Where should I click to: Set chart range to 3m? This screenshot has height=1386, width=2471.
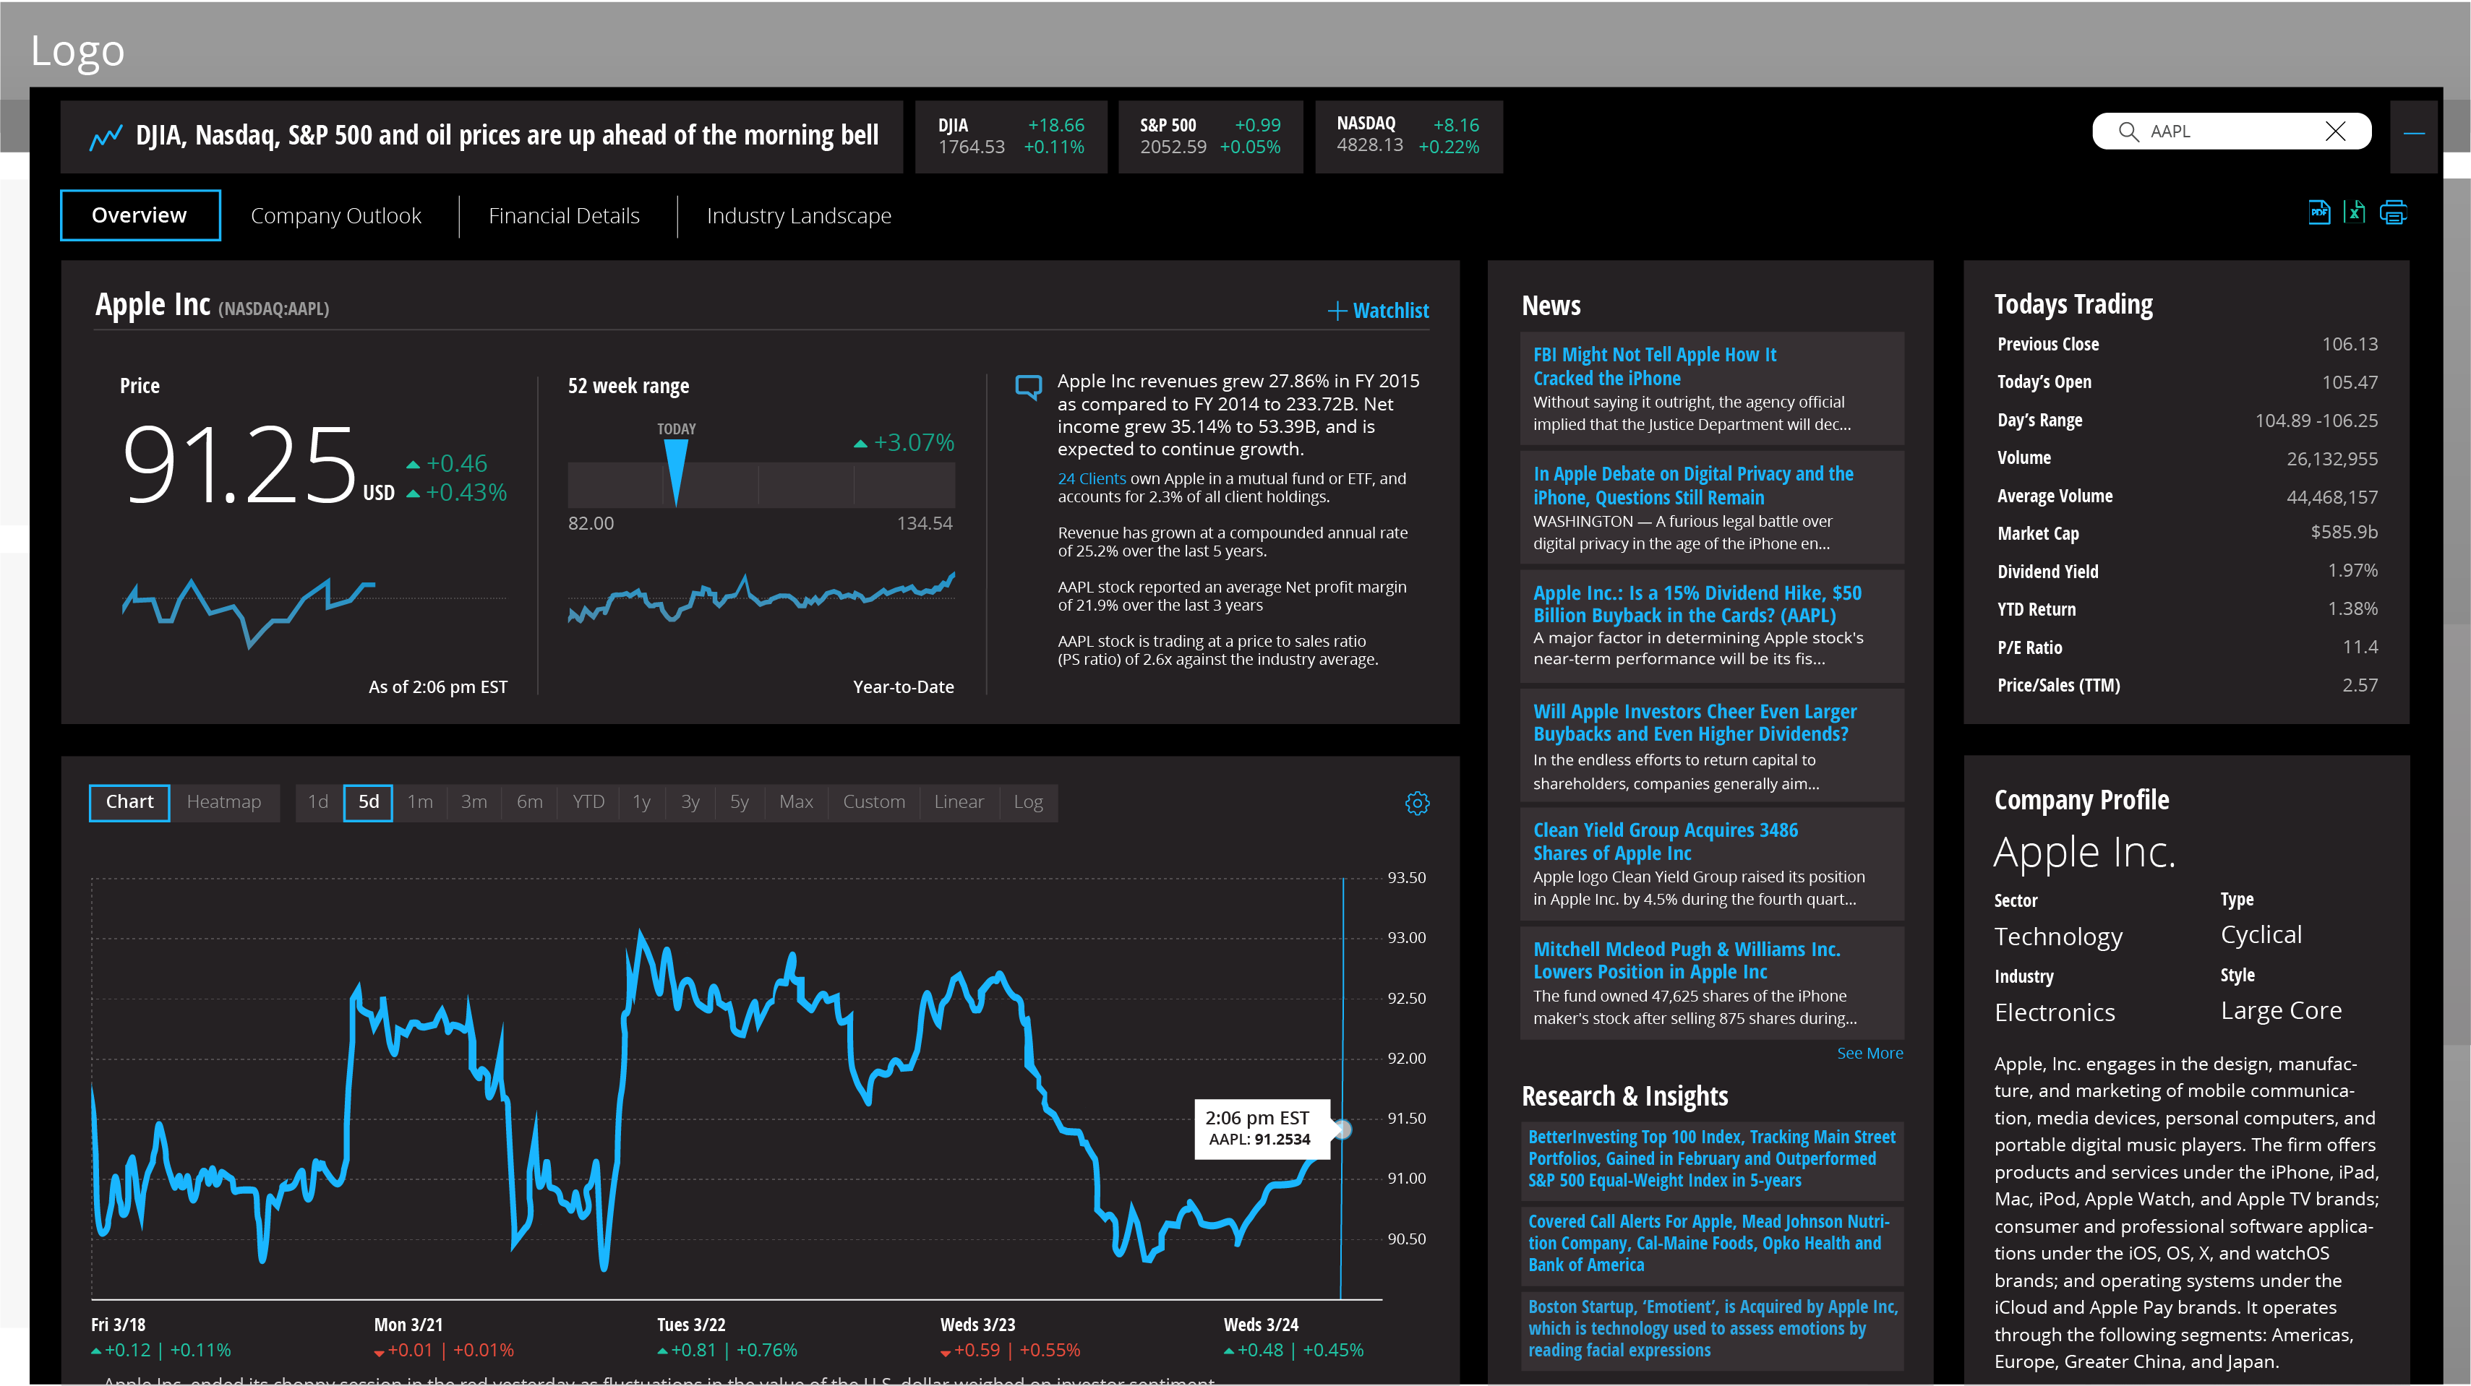[x=474, y=802]
